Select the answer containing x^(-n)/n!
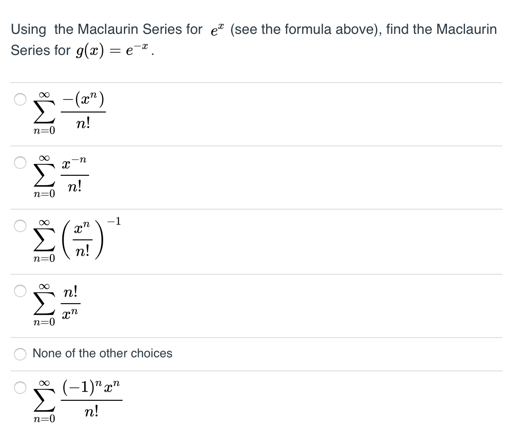Screen dimensions: 512x443 (x=19, y=163)
